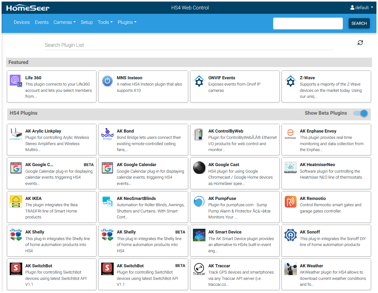Click the AK IKEA logo icon
This screenshot has width=378, height=293.
click(16, 201)
